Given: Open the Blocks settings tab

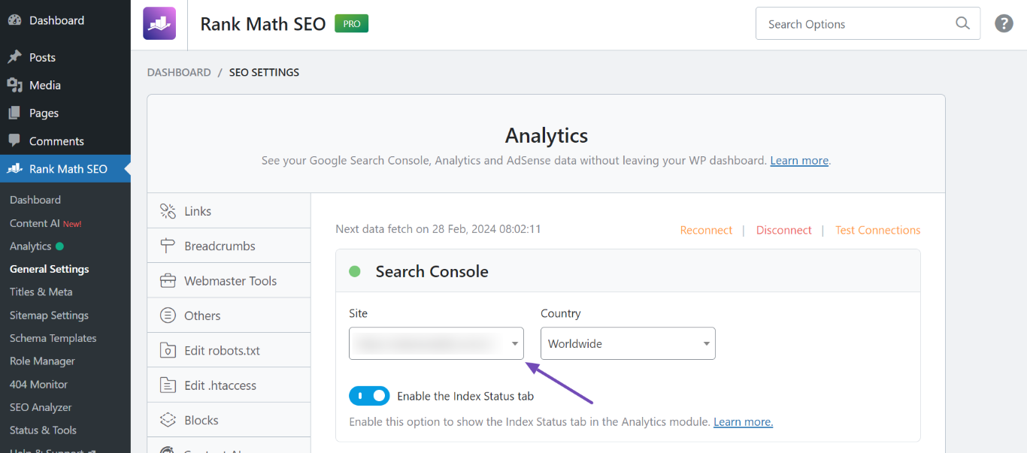Looking at the screenshot, I should [x=229, y=420].
